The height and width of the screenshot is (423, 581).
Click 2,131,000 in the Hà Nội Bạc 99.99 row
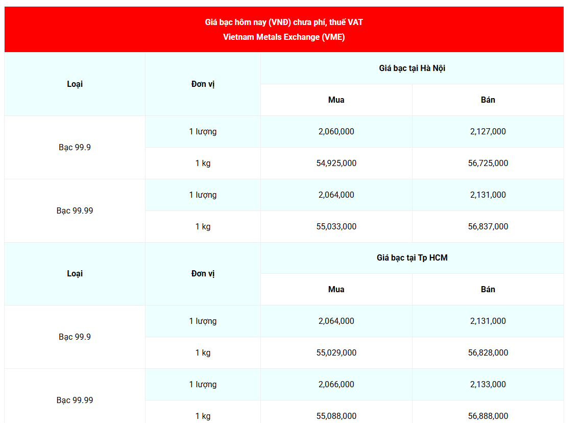pyautogui.click(x=488, y=195)
